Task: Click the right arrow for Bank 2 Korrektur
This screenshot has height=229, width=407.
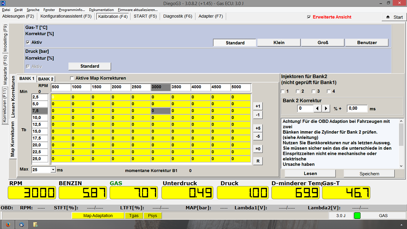Action: 326,108
